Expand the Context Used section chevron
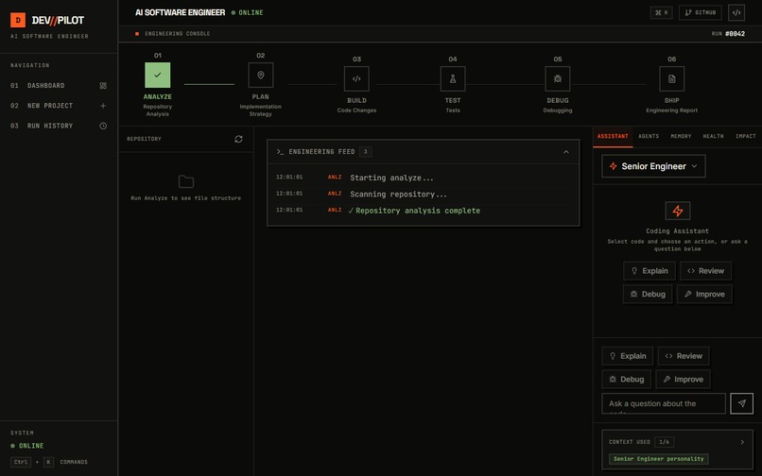This screenshot has width=762, height=476. (742, 442)
